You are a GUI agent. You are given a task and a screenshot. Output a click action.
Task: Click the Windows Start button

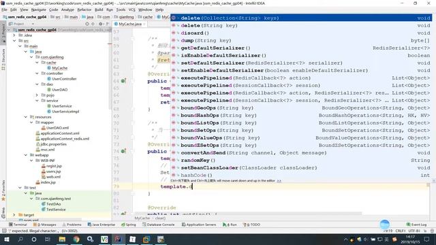(7, 239)
